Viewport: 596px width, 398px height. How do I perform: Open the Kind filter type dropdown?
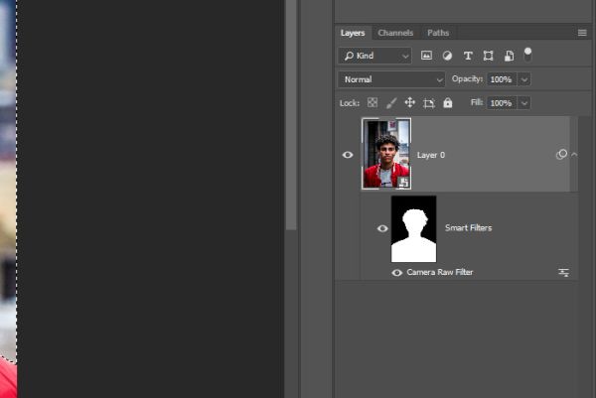click(x=374, y=56)
